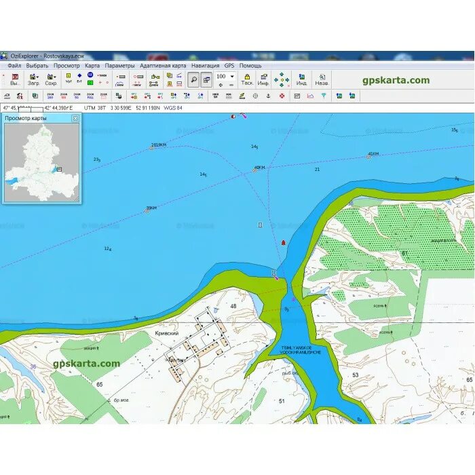
Task: Click the zoom-out stepper under 100
Action: [x=231, y=85]
